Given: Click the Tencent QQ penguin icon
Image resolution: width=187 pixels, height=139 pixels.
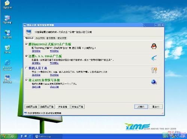Looking at the screenshot, I should [x=154, y=46].
